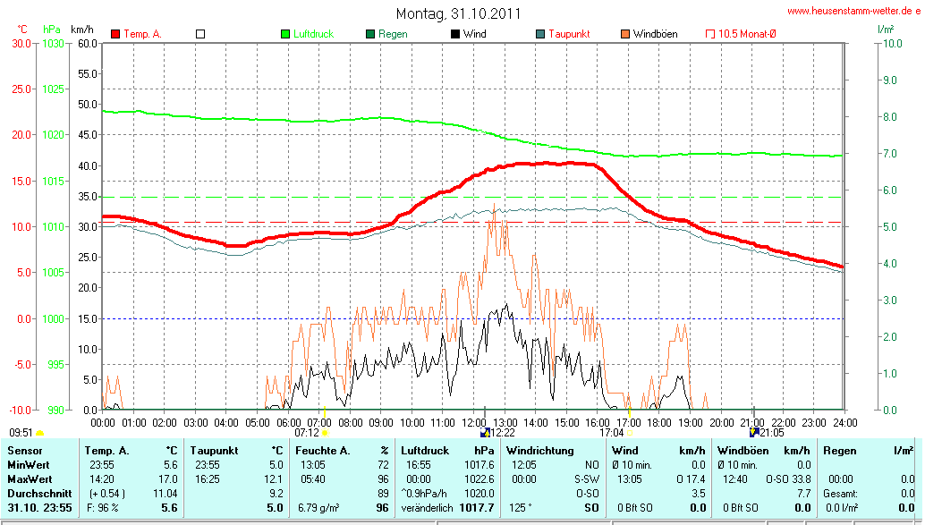The width and height of the screenshot is (925, 525).
Task: Click the black Wind legend square
Action: 455,34
